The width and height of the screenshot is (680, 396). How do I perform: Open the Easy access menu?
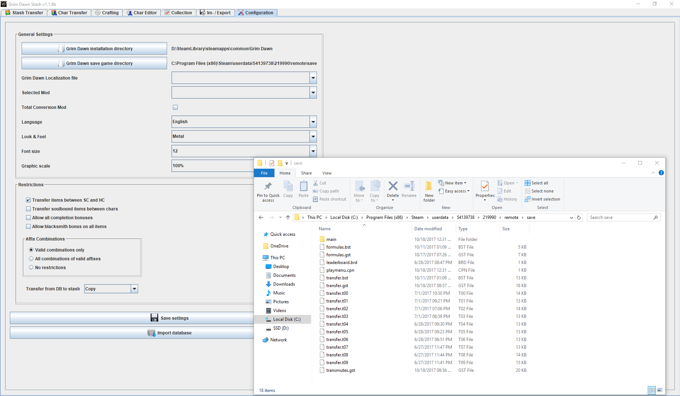point(454,191)
